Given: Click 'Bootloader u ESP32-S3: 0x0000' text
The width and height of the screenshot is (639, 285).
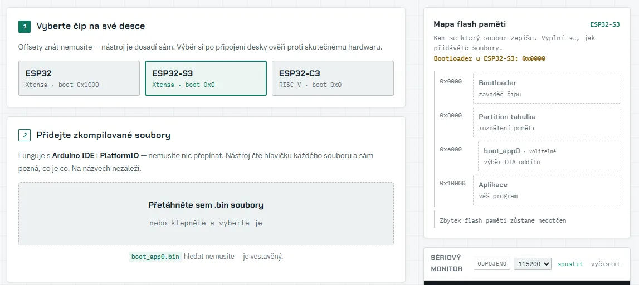Looking at the screenshot, I should click(490, 58).
